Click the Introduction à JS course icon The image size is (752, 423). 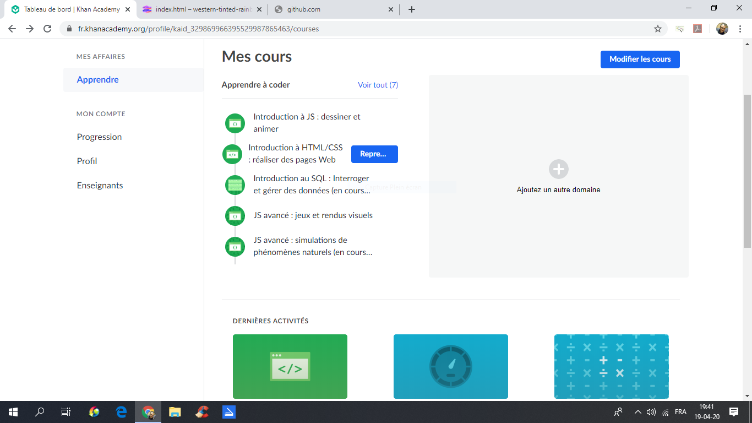tap(235, 123)
